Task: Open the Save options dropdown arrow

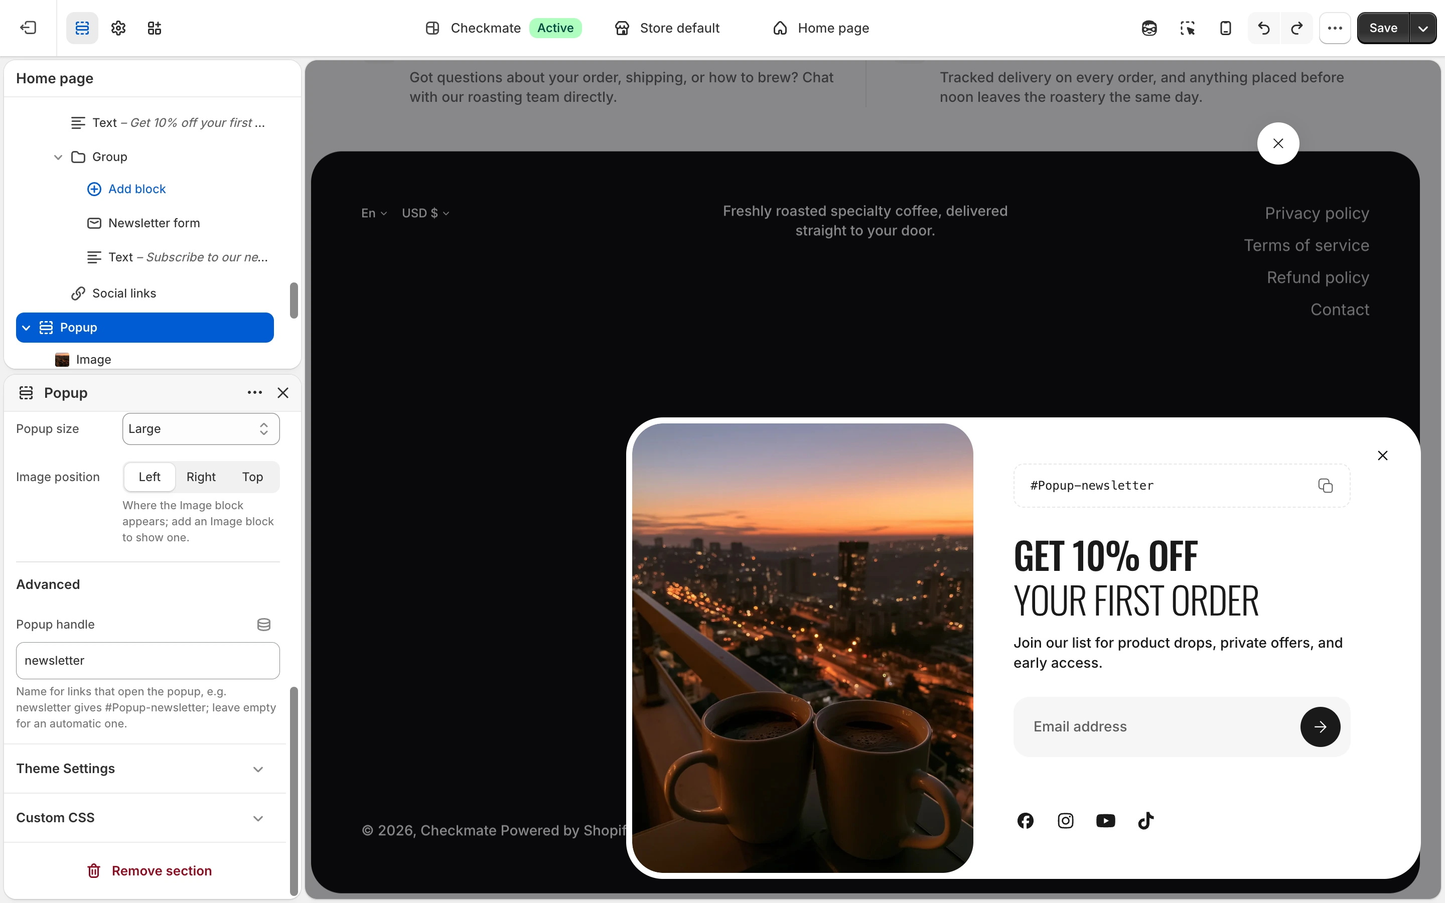Action: tap(1423, 28)
